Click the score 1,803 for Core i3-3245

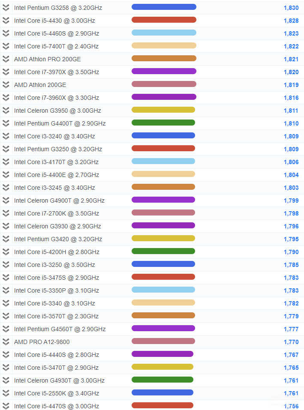tap(291, 188)
